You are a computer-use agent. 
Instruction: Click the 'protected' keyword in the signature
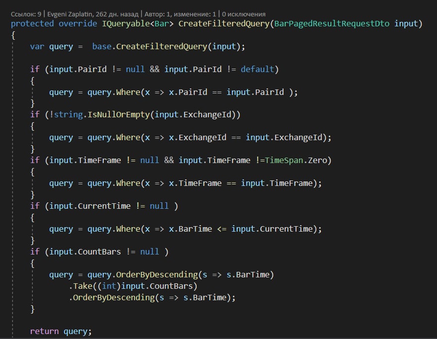(32, 24)
